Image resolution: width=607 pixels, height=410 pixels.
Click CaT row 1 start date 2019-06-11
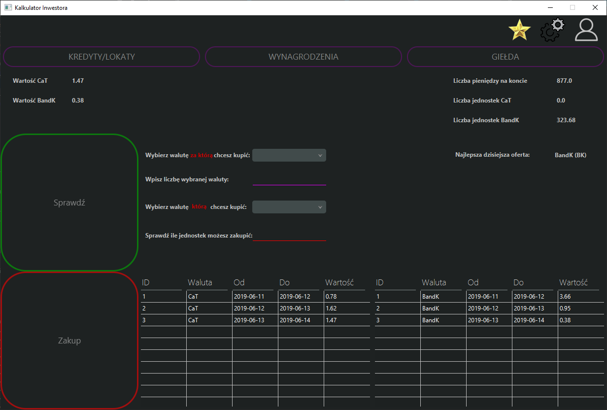[255, 297]
